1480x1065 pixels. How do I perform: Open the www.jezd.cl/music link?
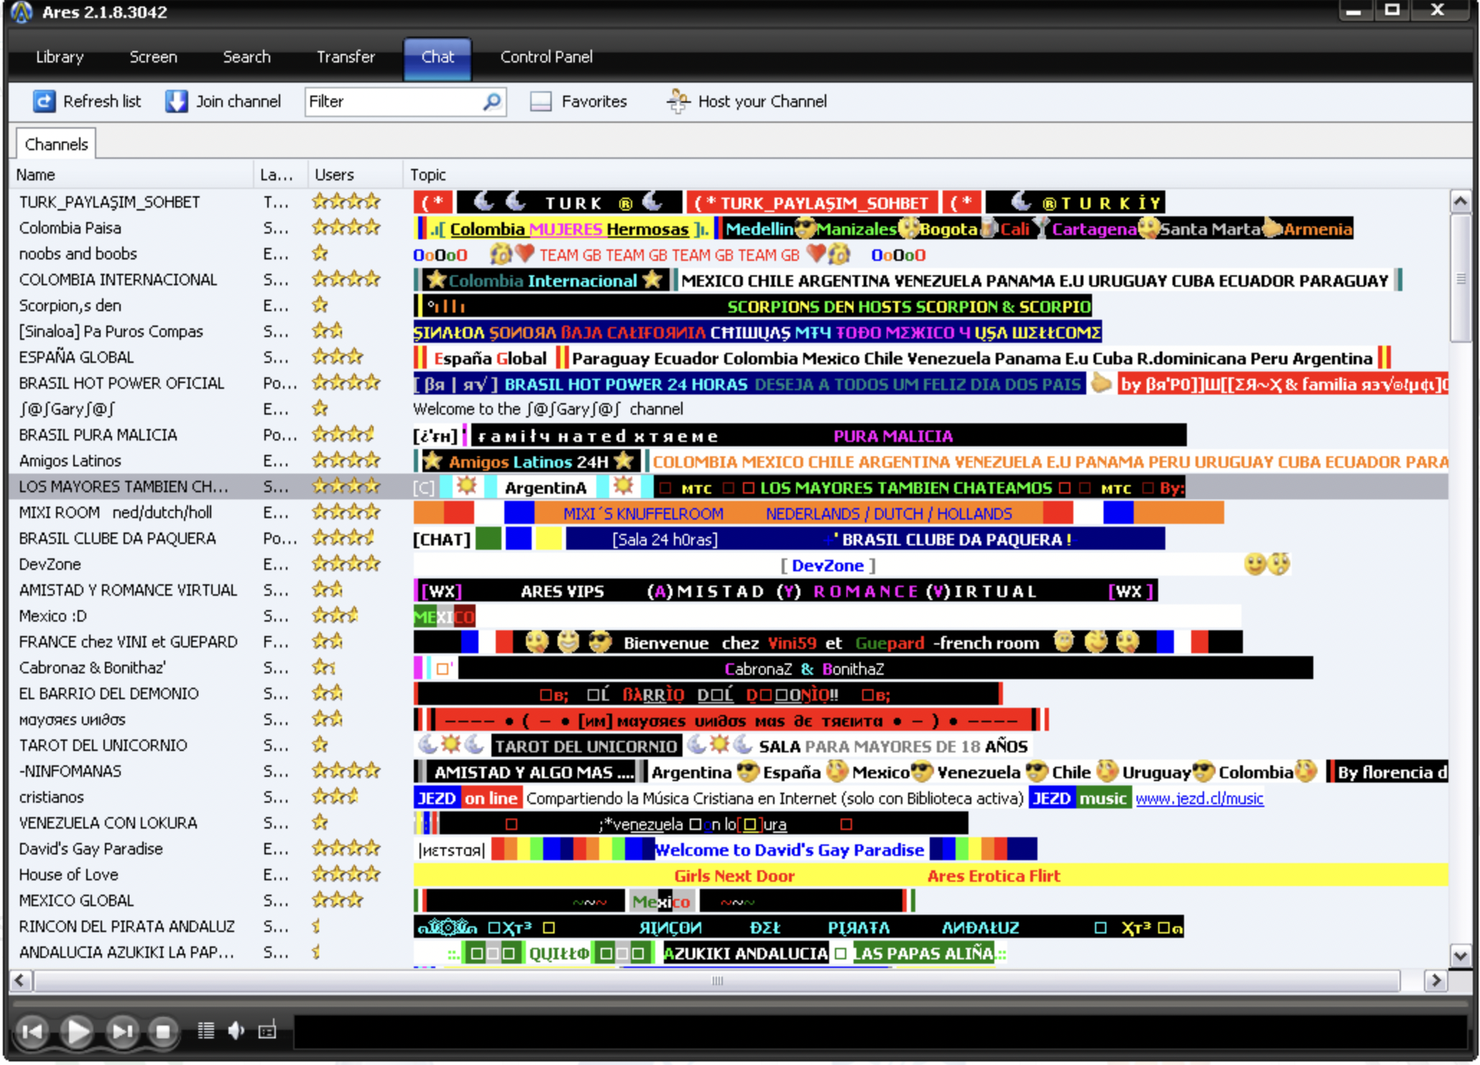click(1199, 798)
